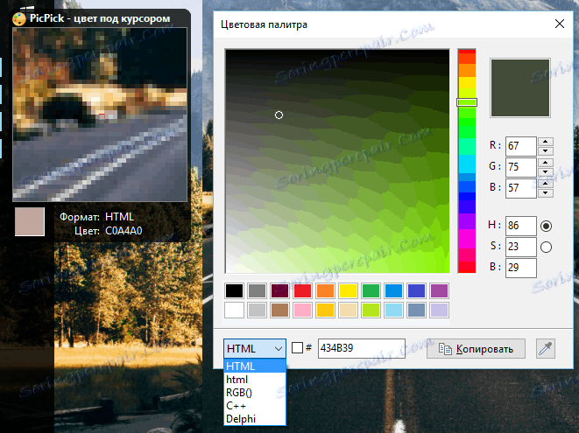Select the lime green preset swatch
The width and height of the screenshot is (579, 433).
tap(371, 311)
